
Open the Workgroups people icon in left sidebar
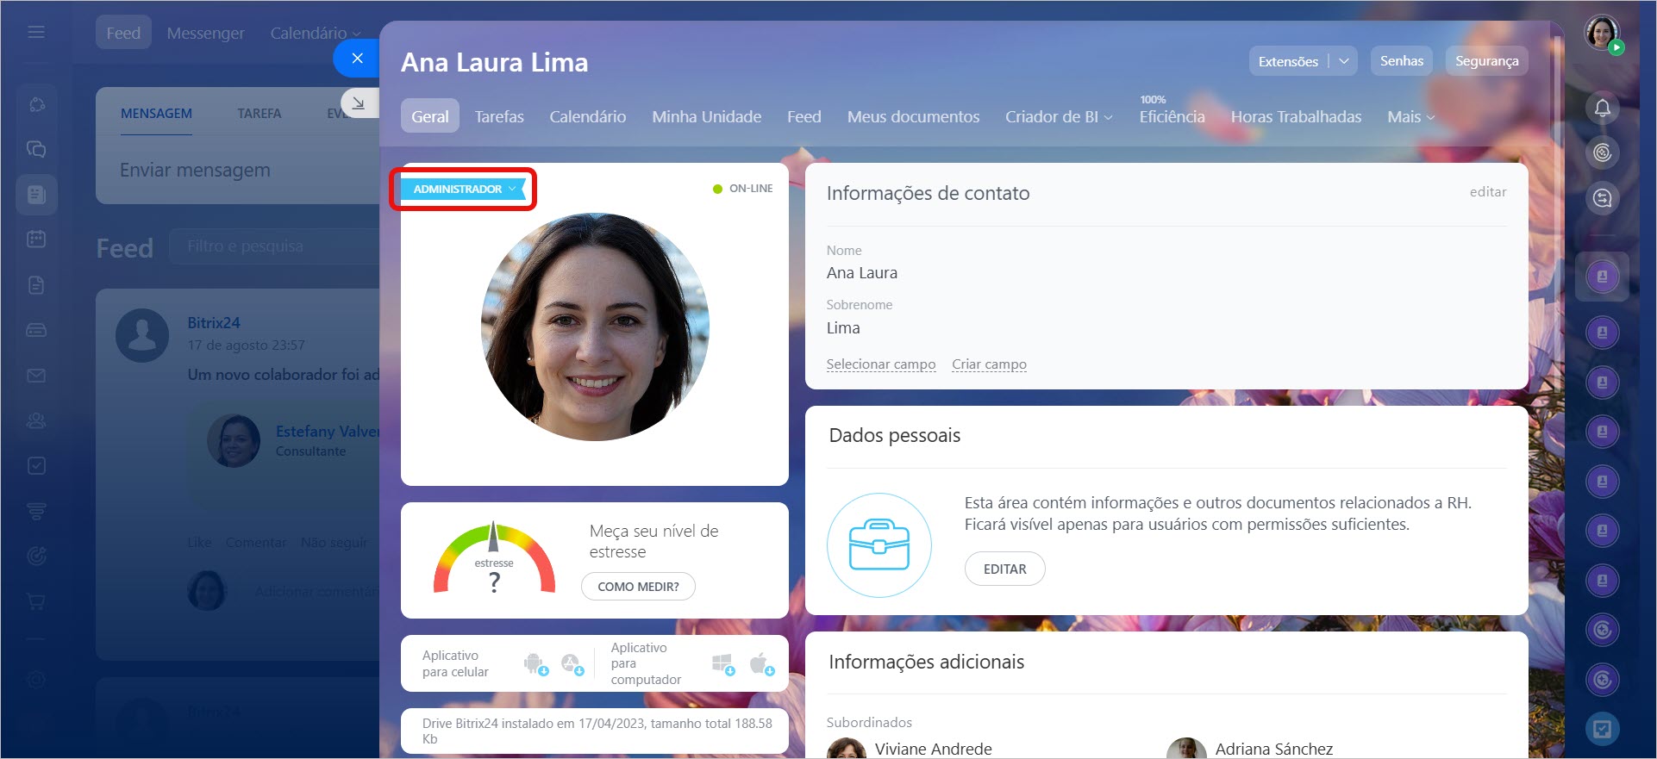pyautogui.click(x=36, y=420)
